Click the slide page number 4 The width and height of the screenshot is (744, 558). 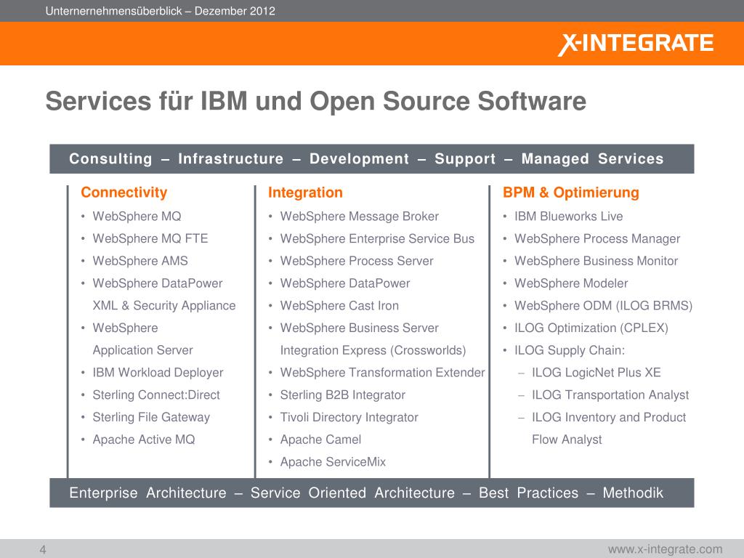(43, 550)
